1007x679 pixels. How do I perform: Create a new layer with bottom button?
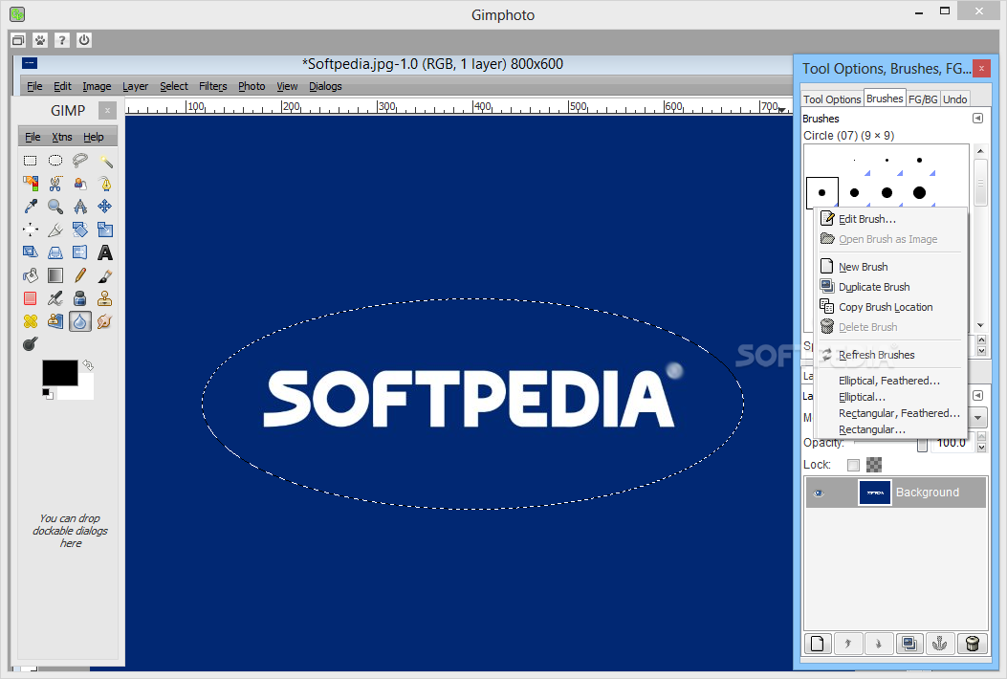point(818,643)
